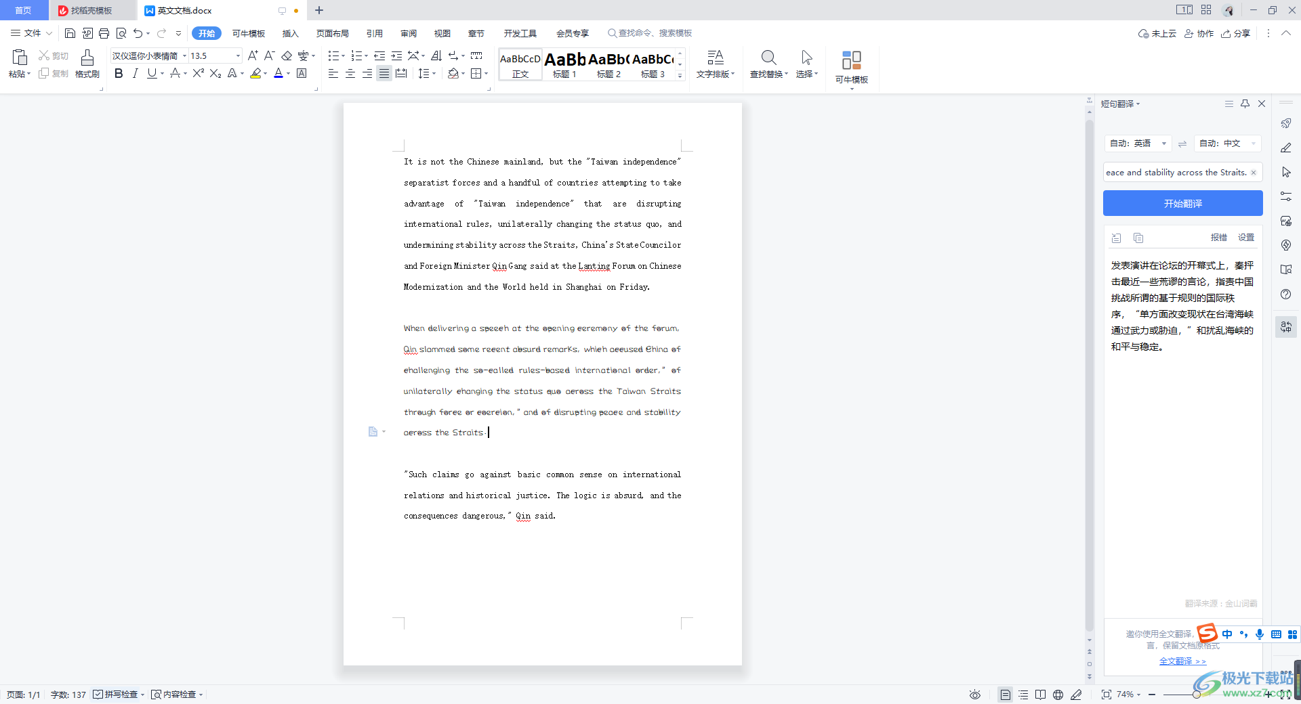Expand the underline style dropdown
This screenshot has width=1301, height=704.
[x=162, y=73]
